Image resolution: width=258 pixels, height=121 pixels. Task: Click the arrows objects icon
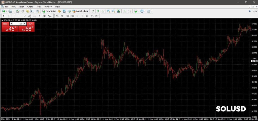[x=49, y=16]
